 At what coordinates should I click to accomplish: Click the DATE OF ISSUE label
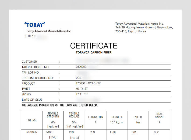point(32,100)
